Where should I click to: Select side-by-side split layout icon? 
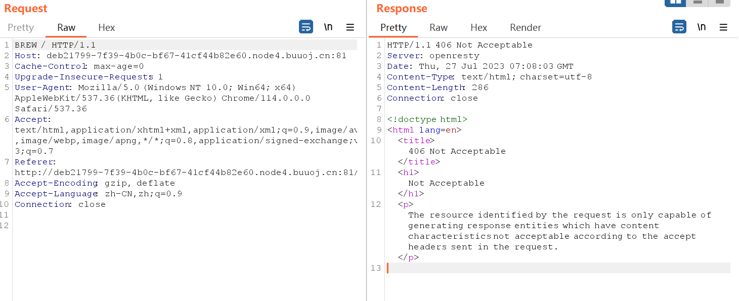click(x=675, y=3)
